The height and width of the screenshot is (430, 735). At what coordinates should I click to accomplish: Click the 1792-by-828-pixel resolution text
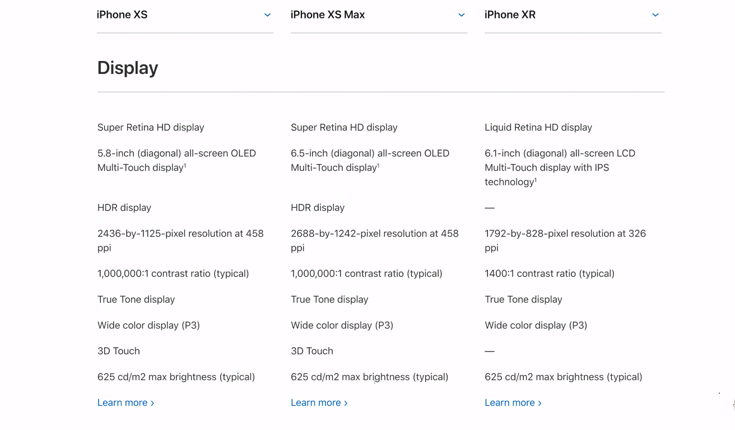coord(565,240)
